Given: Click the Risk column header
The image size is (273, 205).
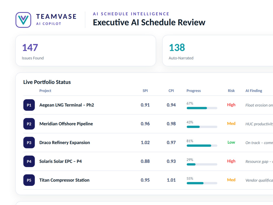Looking at the screenshot, I should [231, 91].
